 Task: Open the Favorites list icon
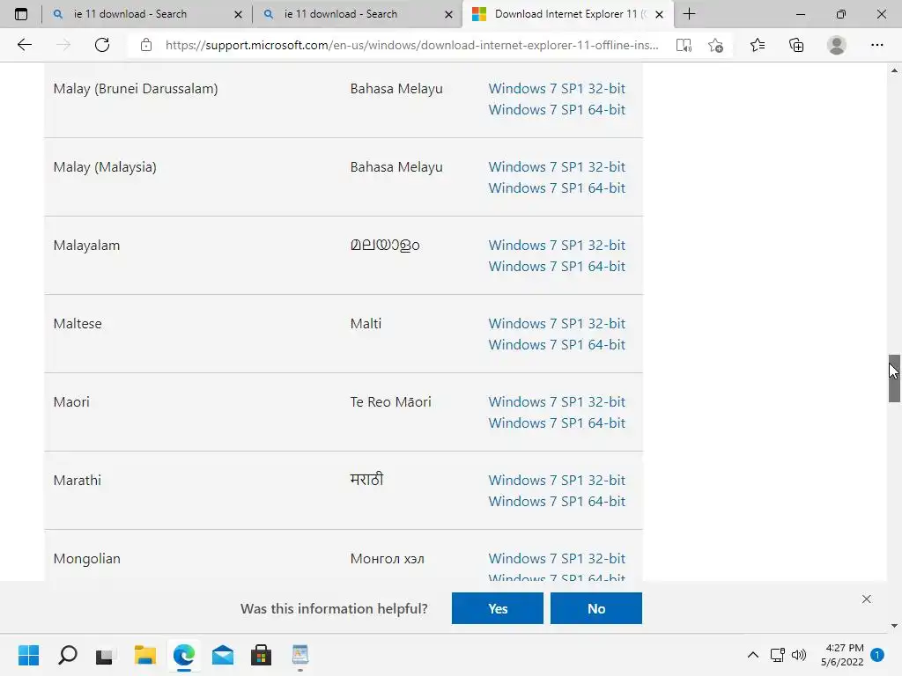click(x=758, y=45)
